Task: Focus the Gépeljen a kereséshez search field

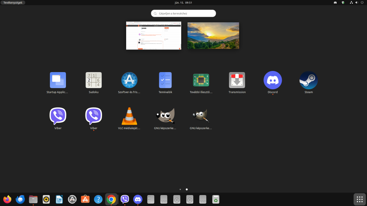Action: pyautogui.click(x=183, y=13)
